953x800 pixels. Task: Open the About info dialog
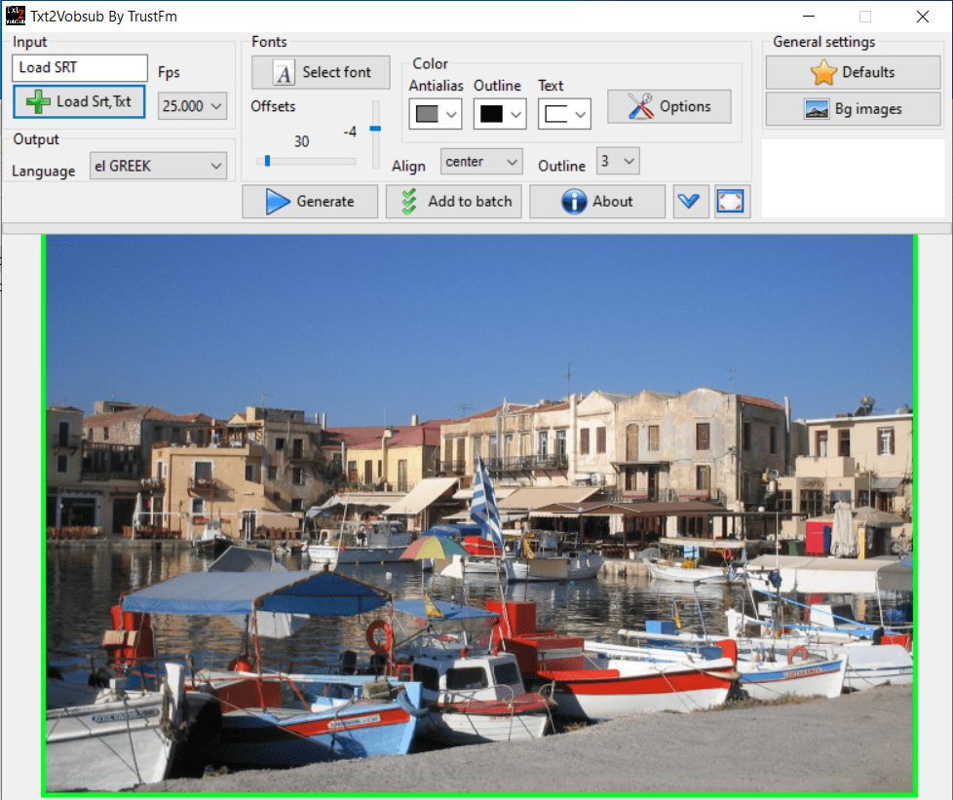(x=596, y=202)
